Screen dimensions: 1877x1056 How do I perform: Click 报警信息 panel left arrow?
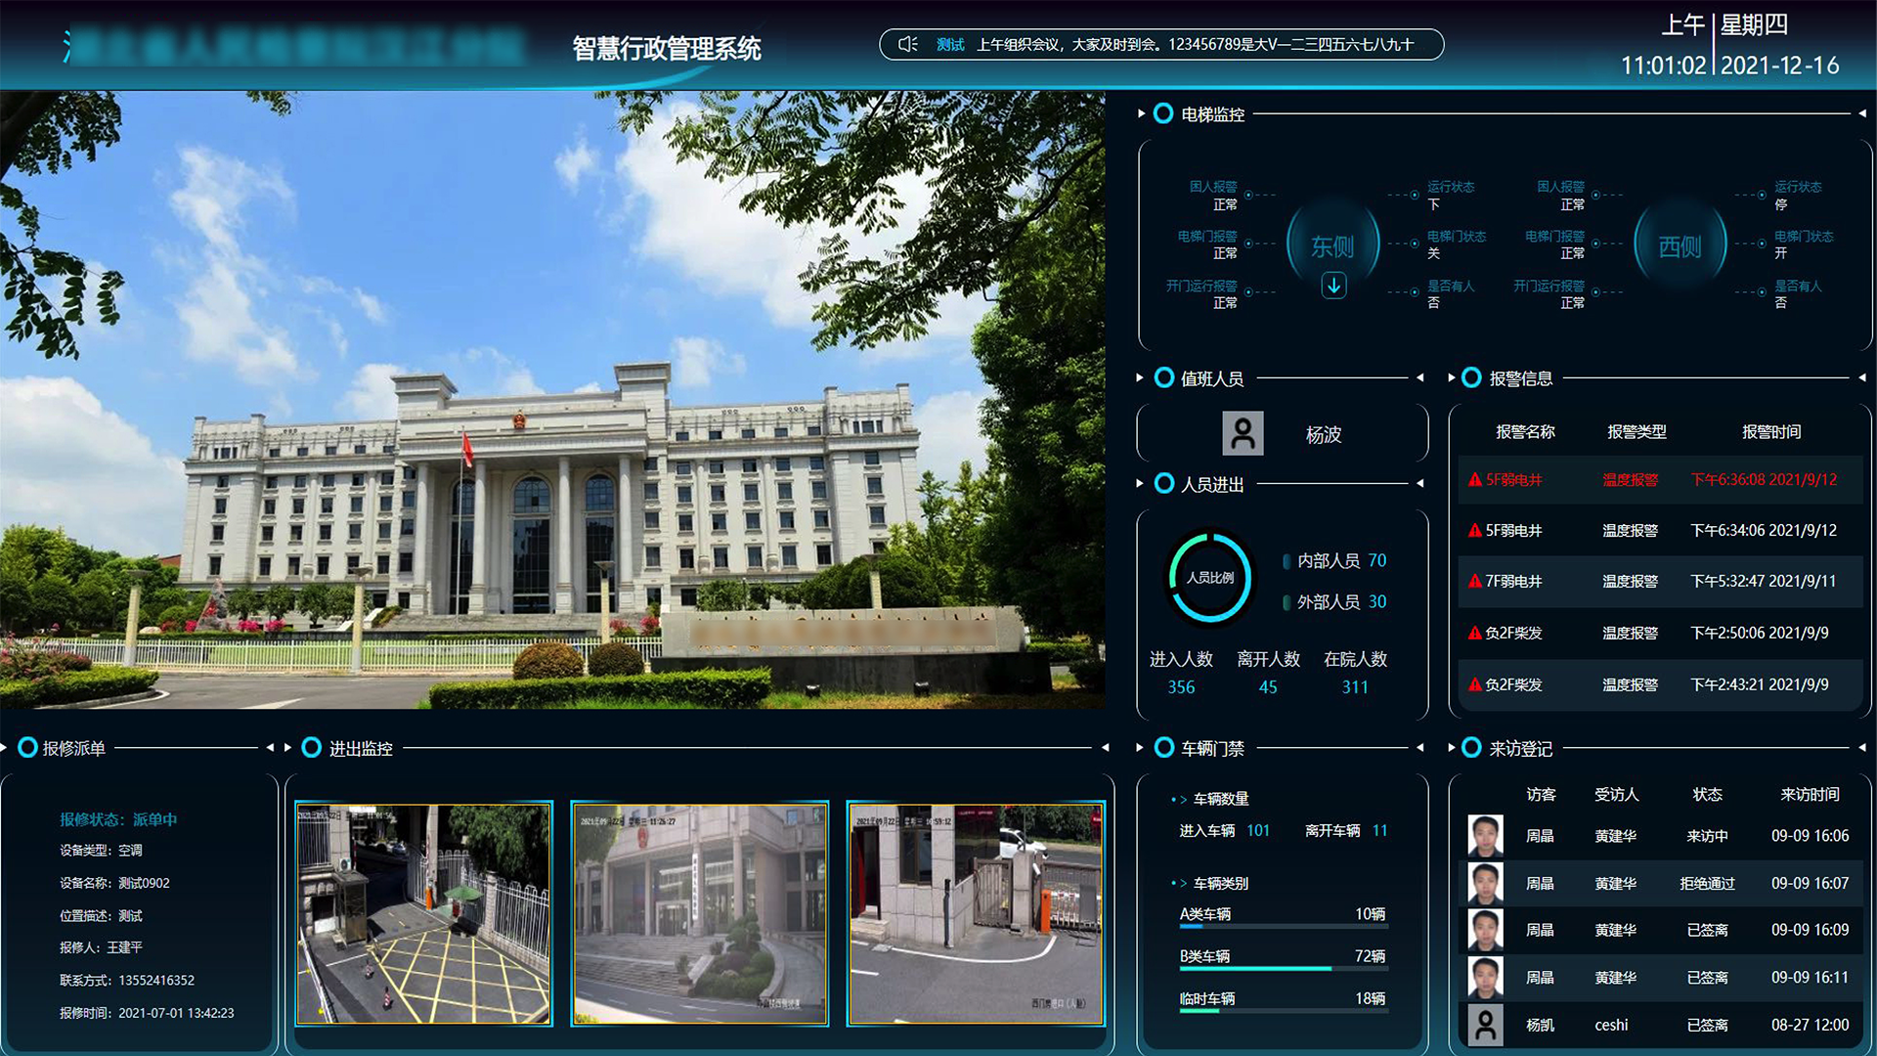(x=1451, y=377)
